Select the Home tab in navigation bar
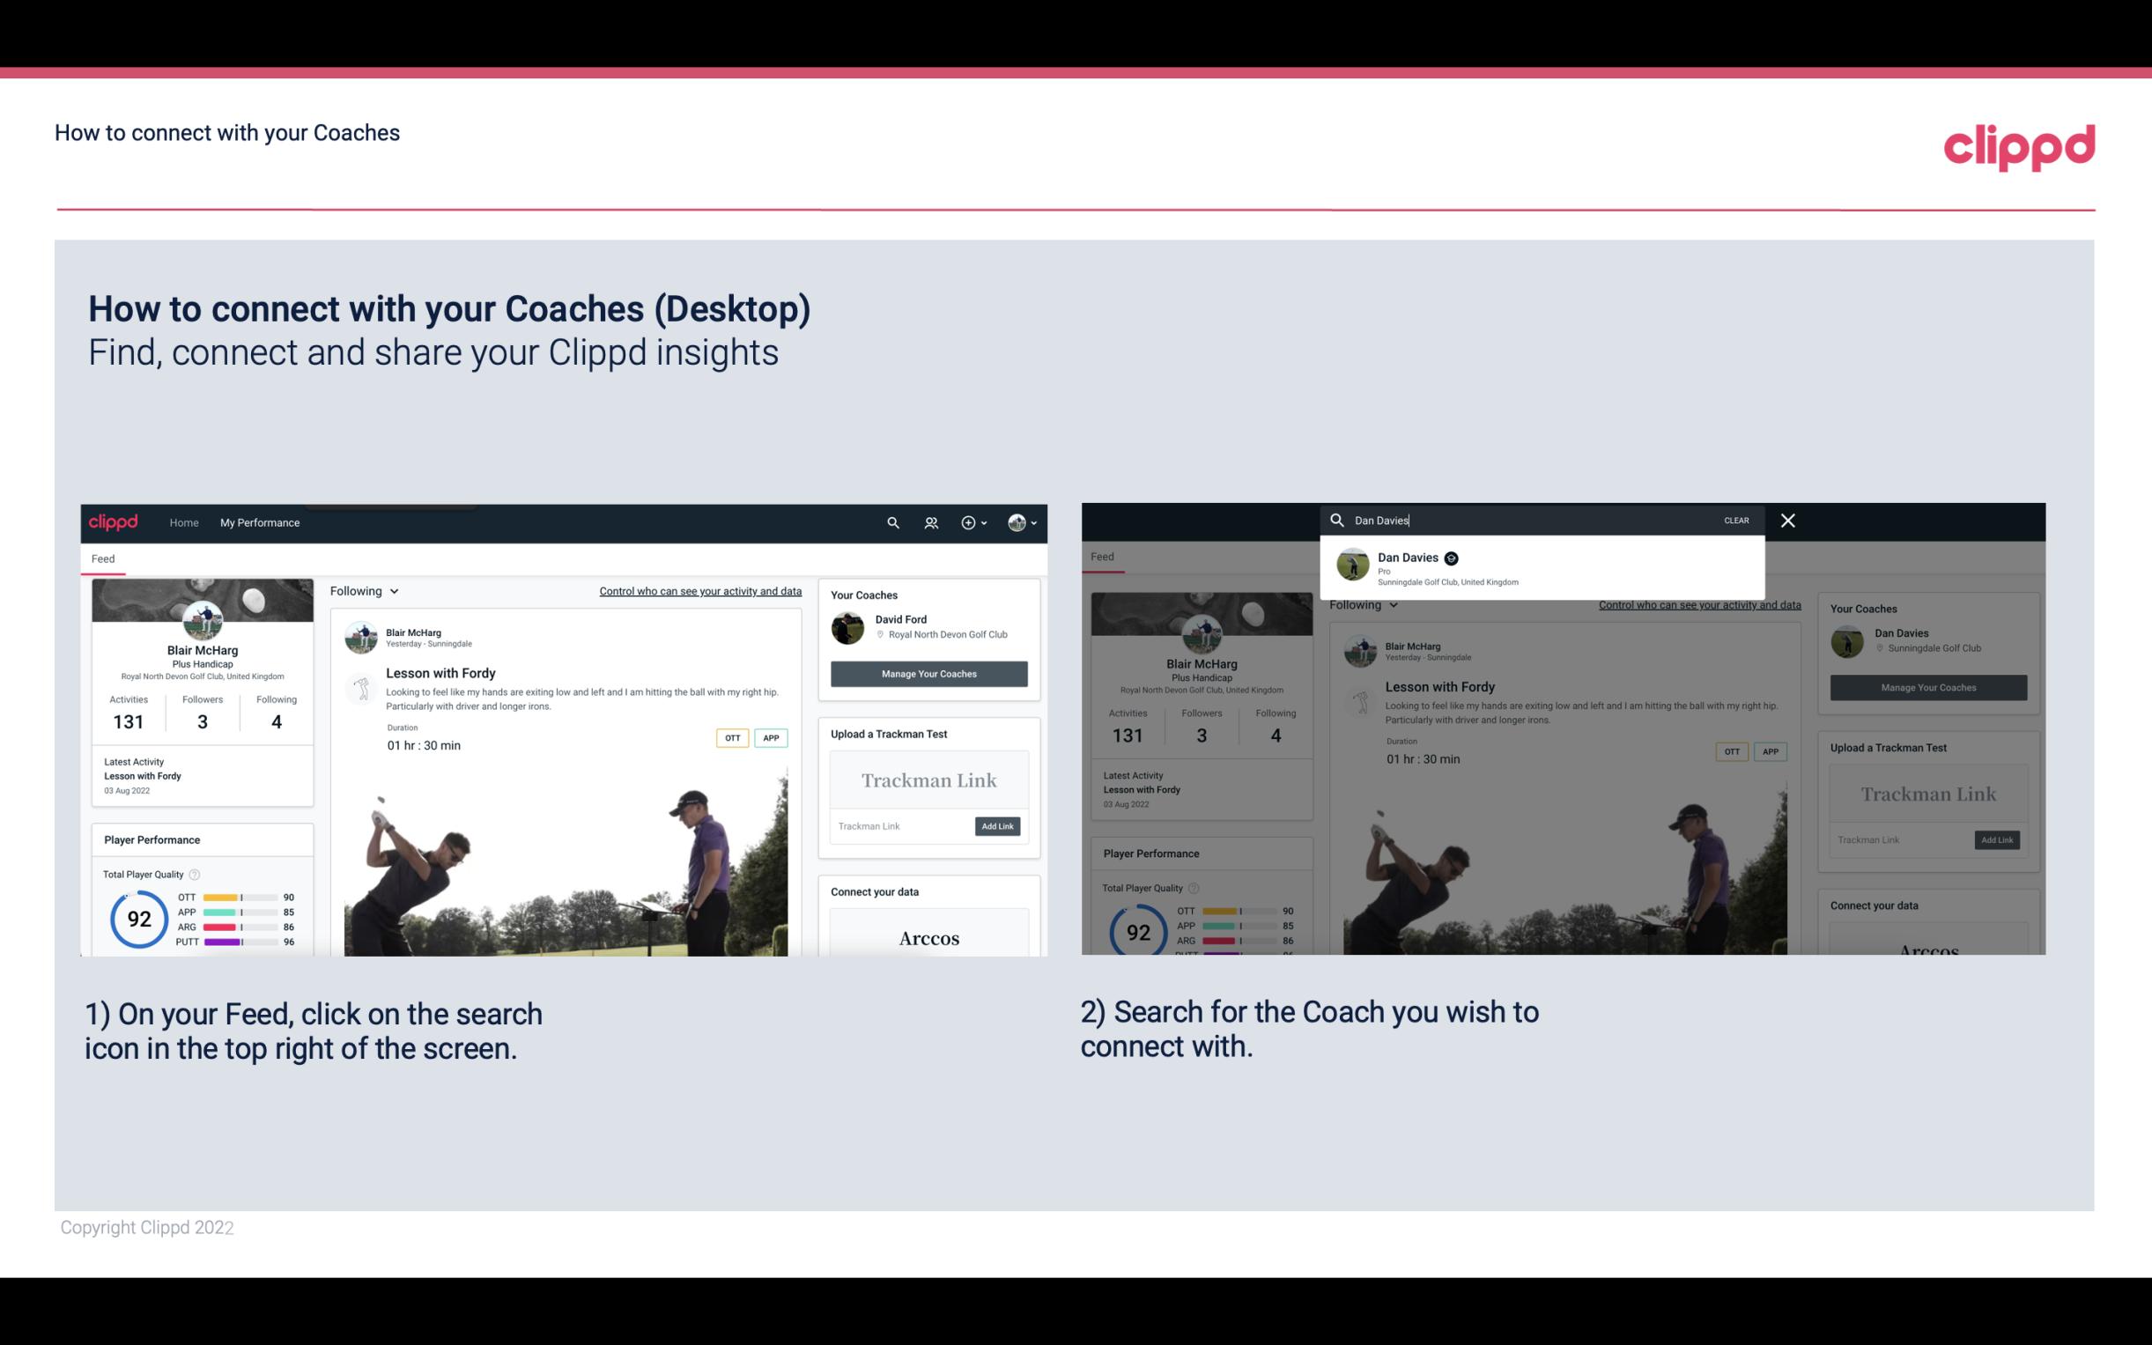 point(186,522)
